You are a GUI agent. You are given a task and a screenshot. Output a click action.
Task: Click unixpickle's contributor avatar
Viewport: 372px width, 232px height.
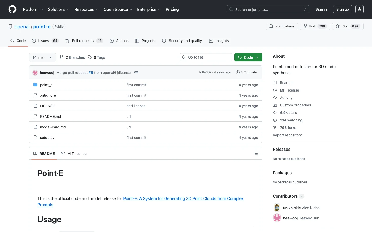tap(277, 208)
